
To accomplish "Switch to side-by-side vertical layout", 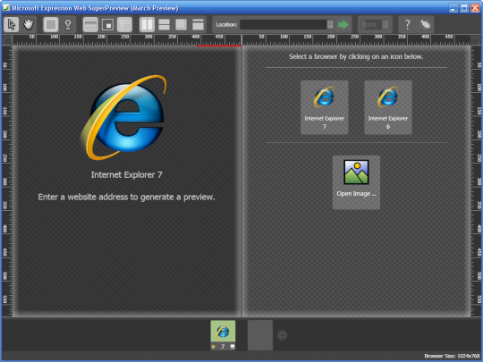I will [x=147, y=24].
